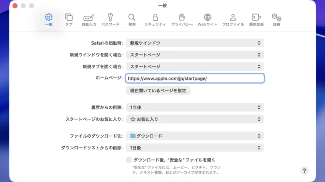Enable ダウンロード後、"安全な"ファイルを開く checkbox
The height and width of the screenshot is (182, 325).
click(x=129, y=160)
